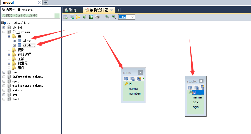Select the sex column in student table

click(x=195, y=102)
